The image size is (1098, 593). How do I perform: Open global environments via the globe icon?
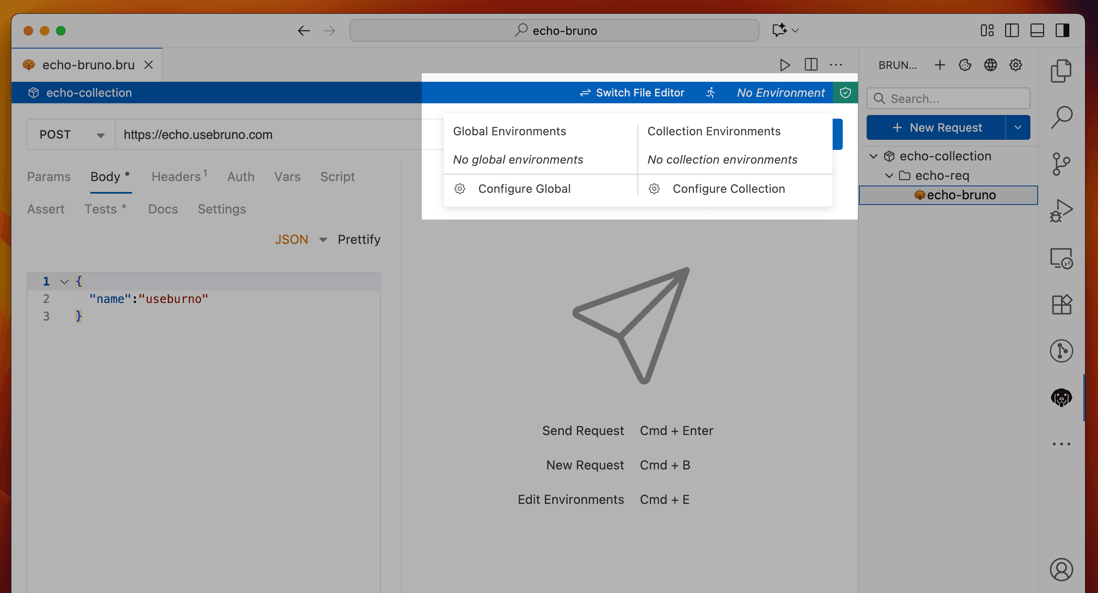tap(991, 65)
